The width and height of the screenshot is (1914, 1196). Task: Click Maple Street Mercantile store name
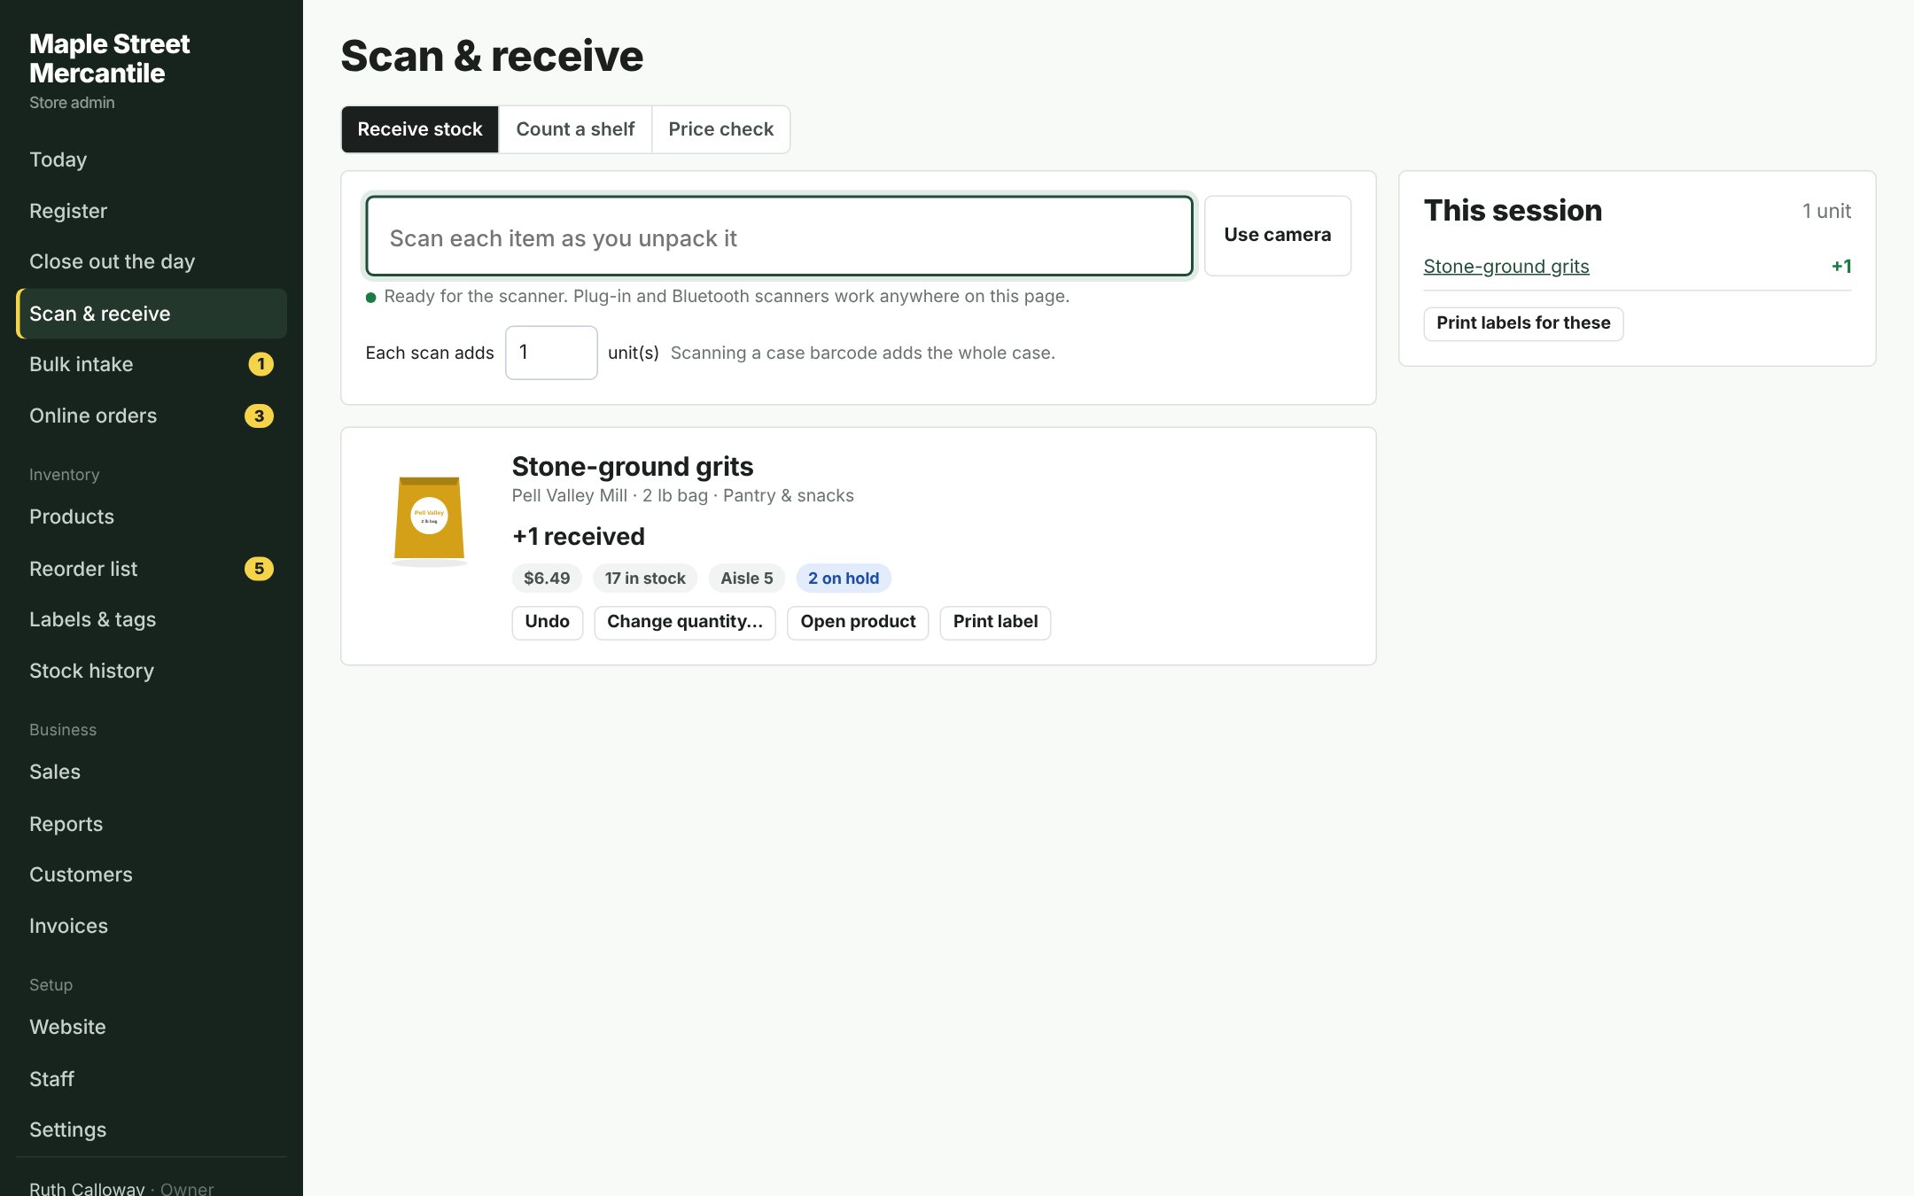[109, 58]
